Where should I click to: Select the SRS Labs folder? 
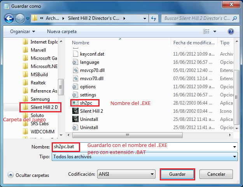(x=36, y=124)
